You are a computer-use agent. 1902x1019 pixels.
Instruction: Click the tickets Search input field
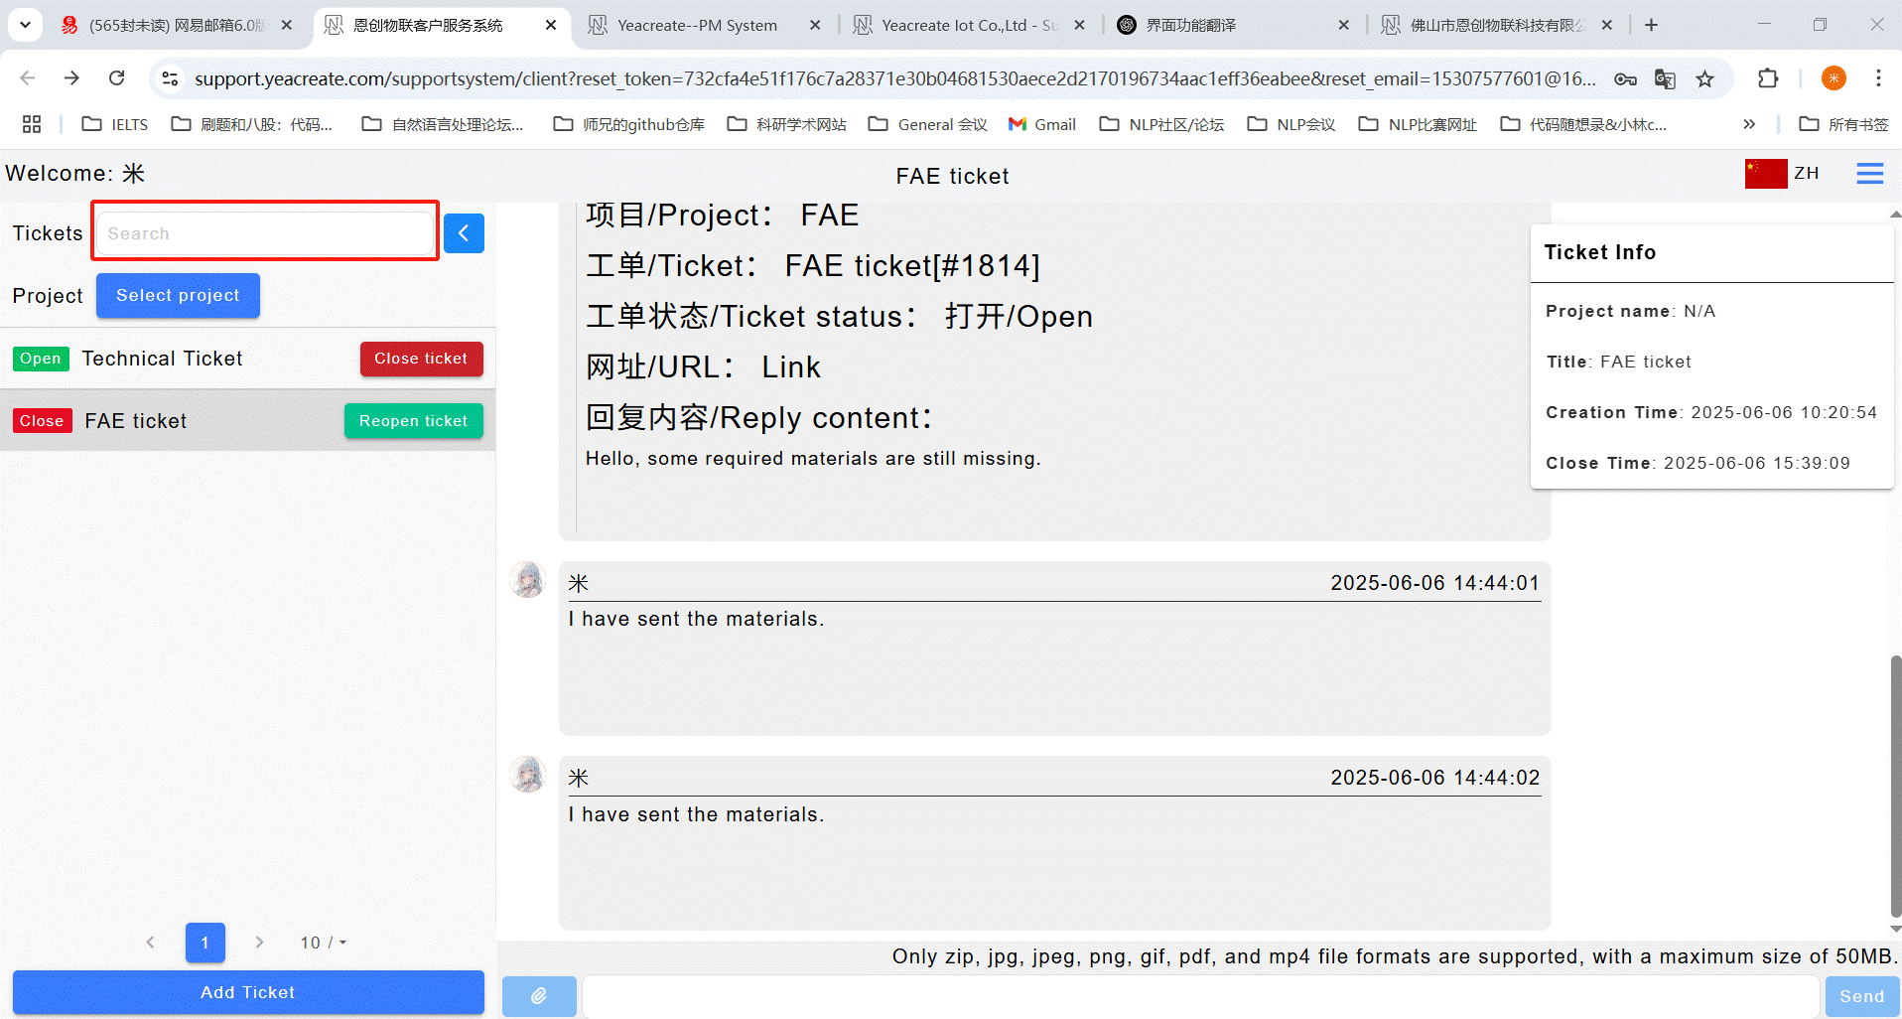265,233
